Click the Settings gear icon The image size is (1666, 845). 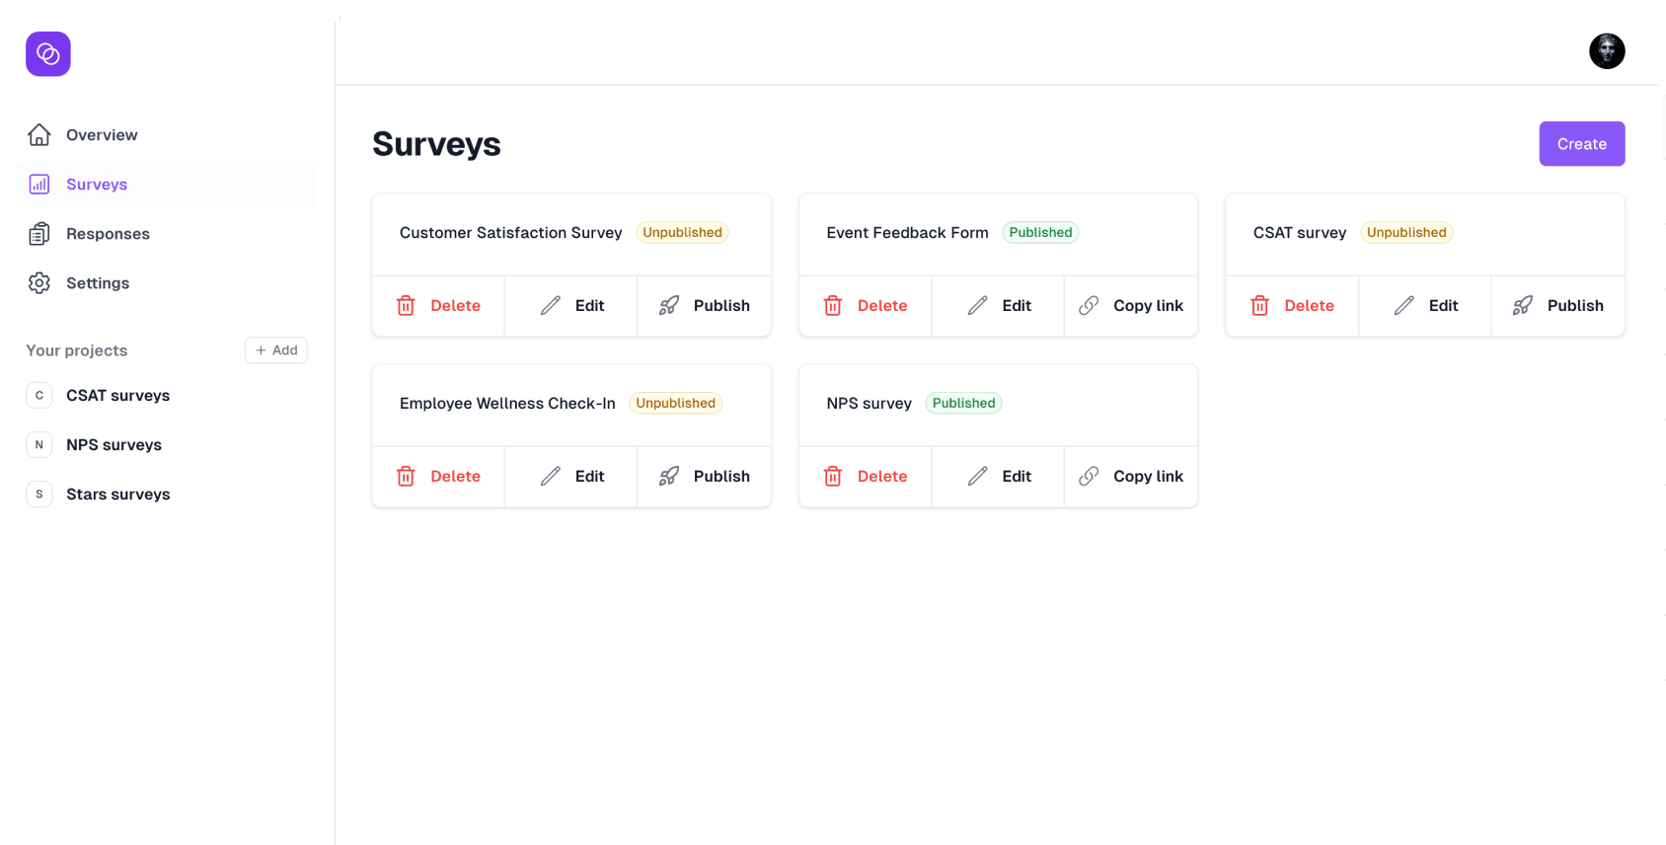(x=39, y=283)
